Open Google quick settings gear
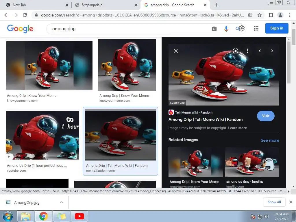The image size is (296, 222). (242, 29)
